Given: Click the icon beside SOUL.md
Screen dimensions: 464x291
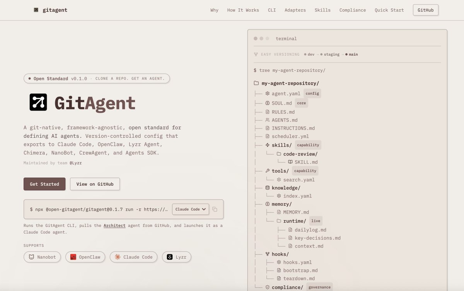Looking at the screenshot, I should coord(268,103).
